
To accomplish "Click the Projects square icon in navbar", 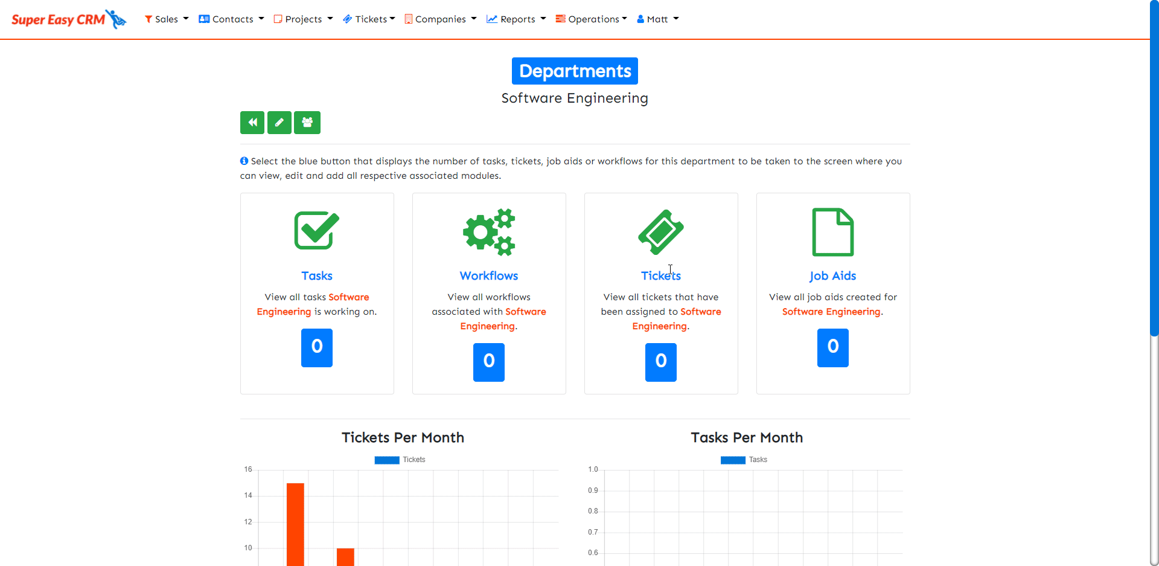I will pyautogui.click(x=278, y=19).
